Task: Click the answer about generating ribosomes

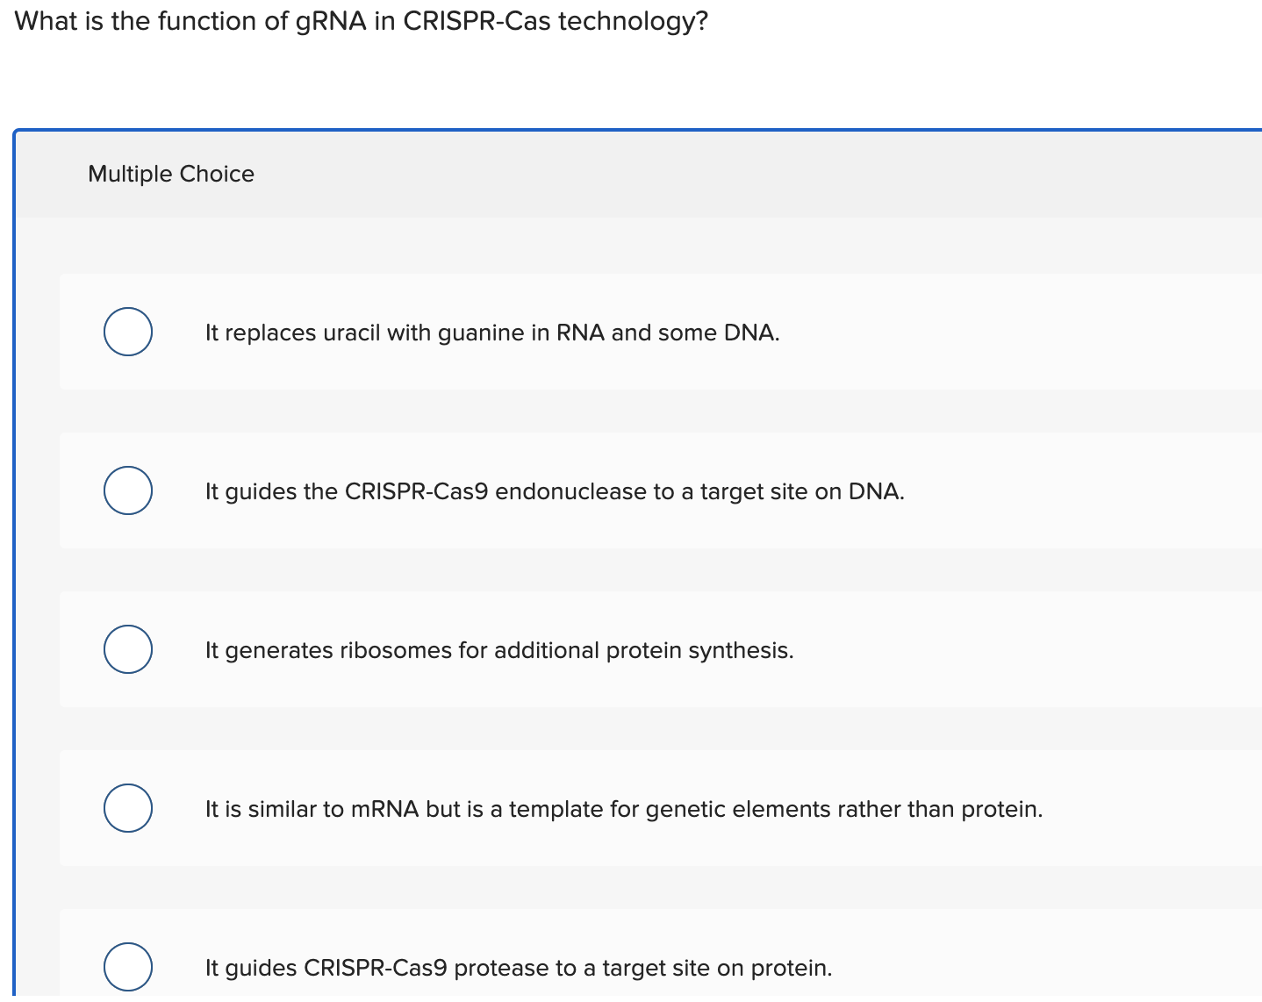Action: (x=499, y=650)
